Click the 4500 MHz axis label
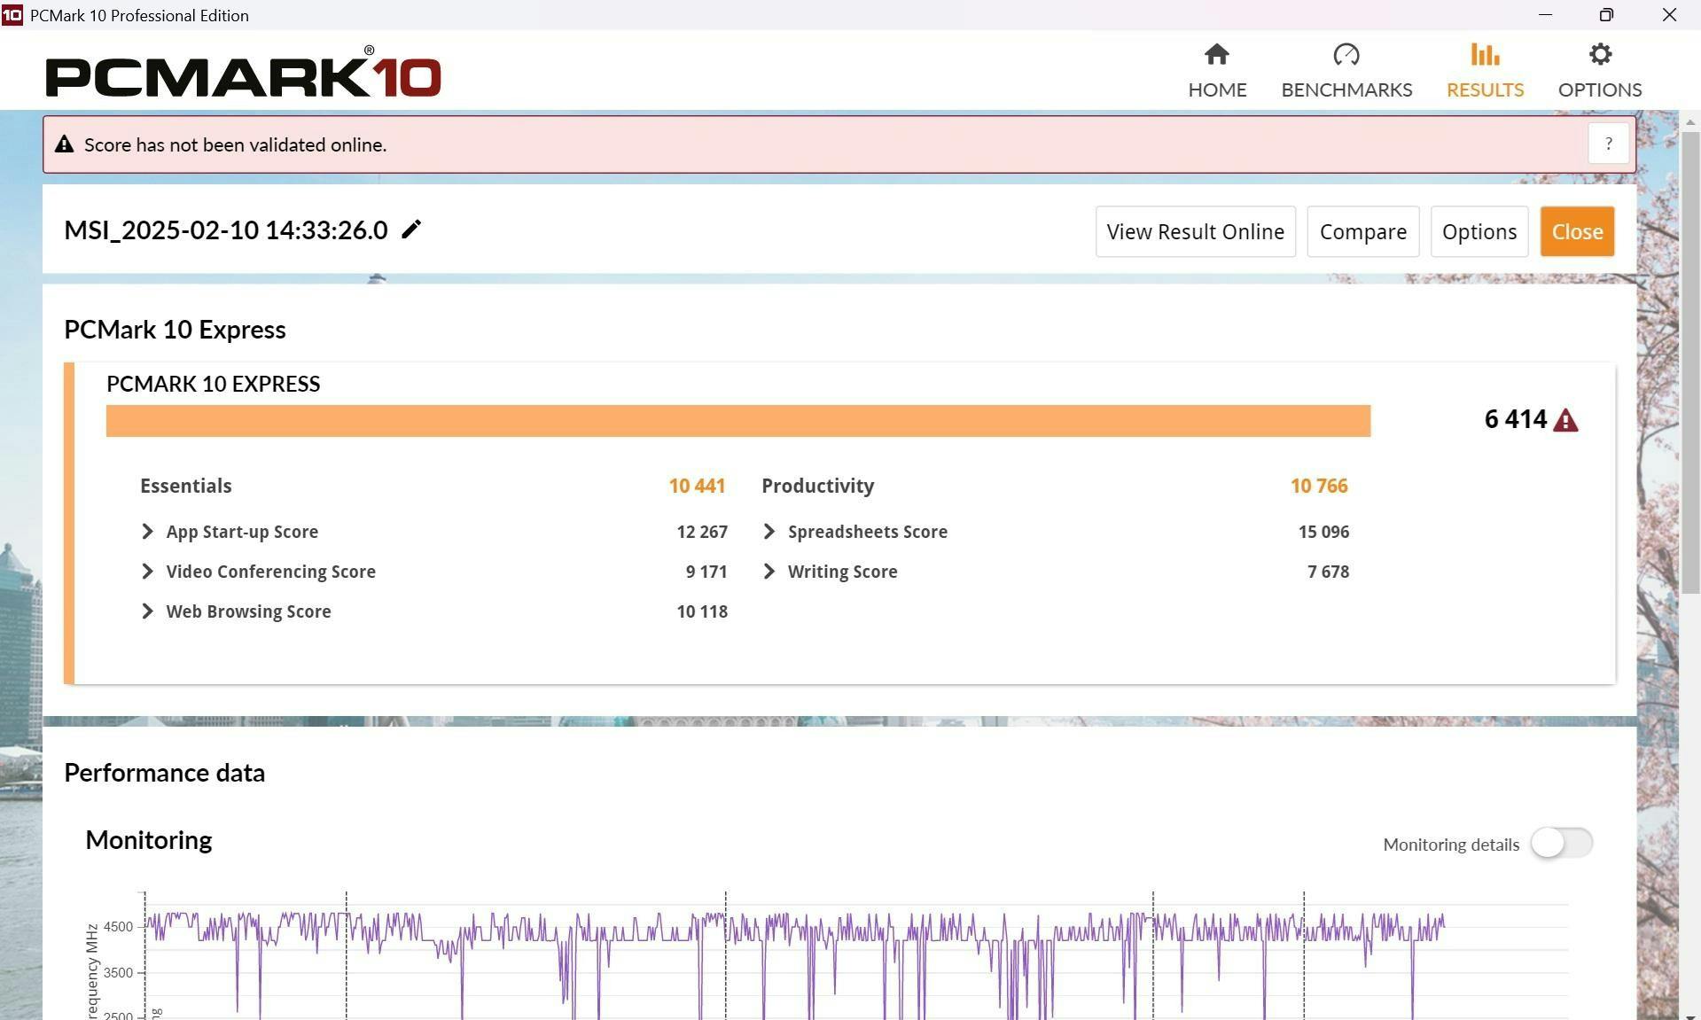The image size is (1701, 1020). 118,927
